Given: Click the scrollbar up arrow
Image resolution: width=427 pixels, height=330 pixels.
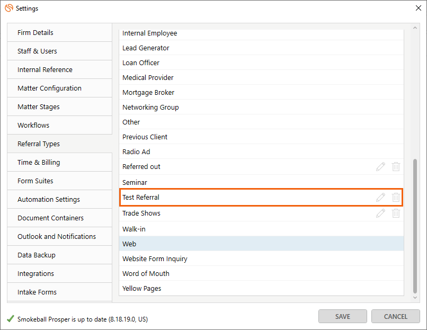Looking at the screenshot, I should pos(415,28).
